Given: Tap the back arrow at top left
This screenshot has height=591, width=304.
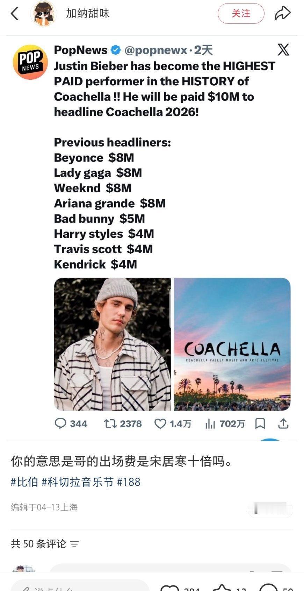Looking at the screenshot, I should 14,14.
